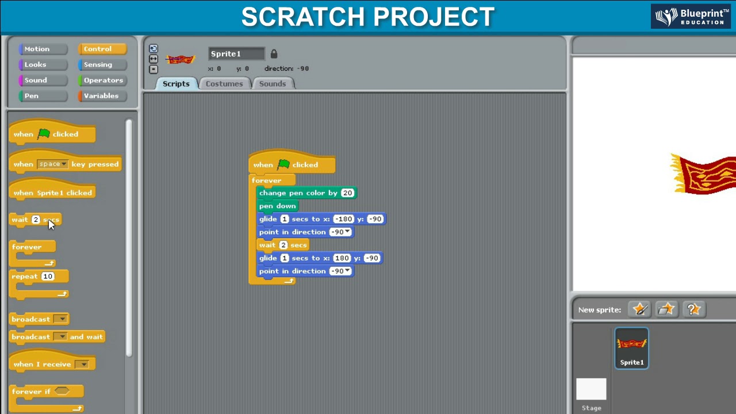
Task: Open the Sound block category
Action: click(43, 80)
